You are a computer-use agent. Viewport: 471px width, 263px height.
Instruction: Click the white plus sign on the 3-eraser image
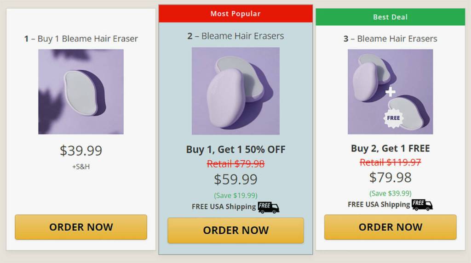click(x=391, y=92)
